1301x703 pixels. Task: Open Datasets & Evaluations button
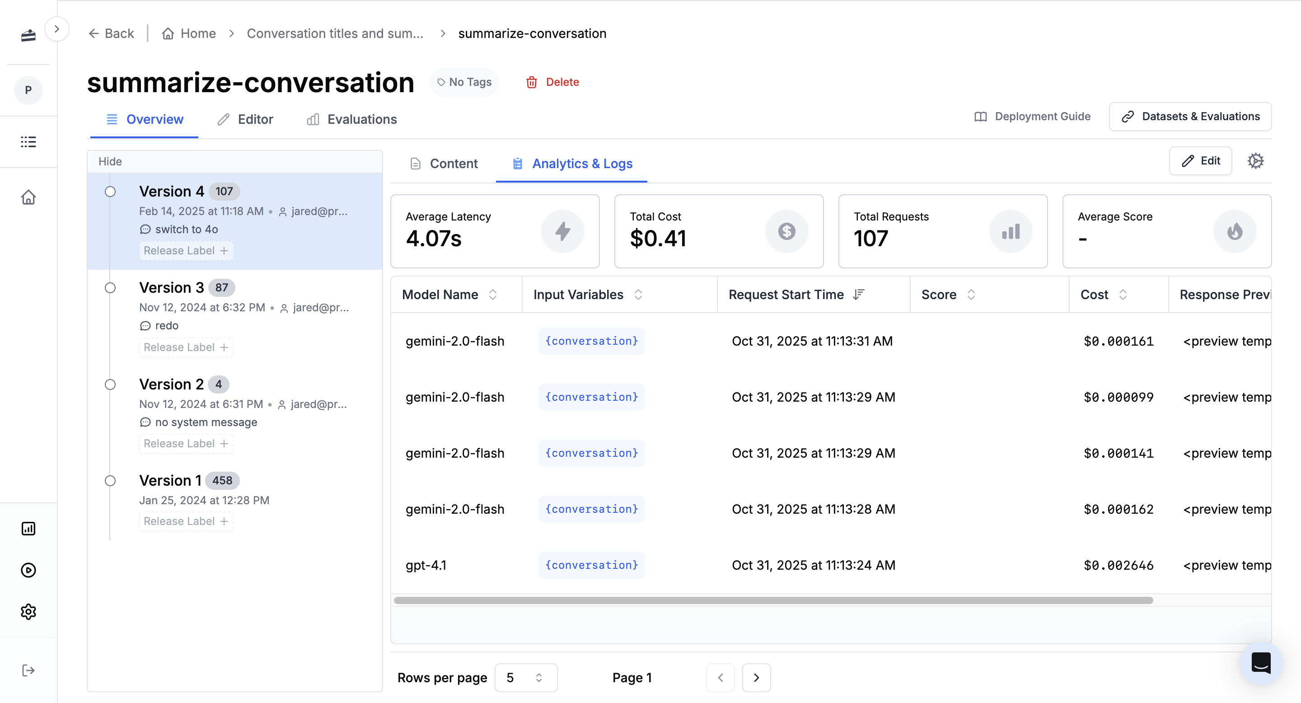pos(1190,117)
